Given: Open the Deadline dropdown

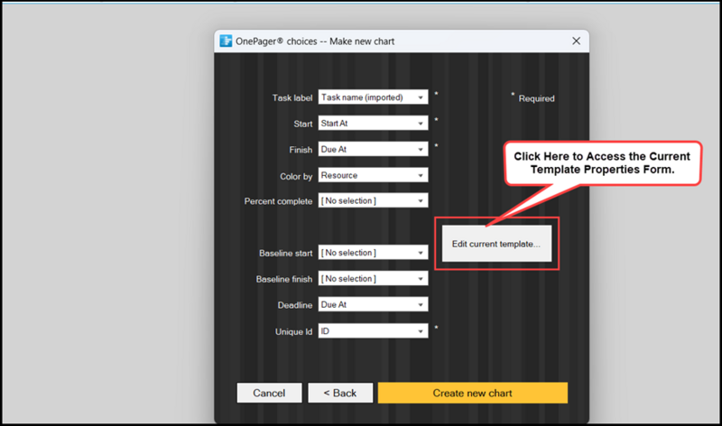Looking at the screenshot, I should point(373,304).
